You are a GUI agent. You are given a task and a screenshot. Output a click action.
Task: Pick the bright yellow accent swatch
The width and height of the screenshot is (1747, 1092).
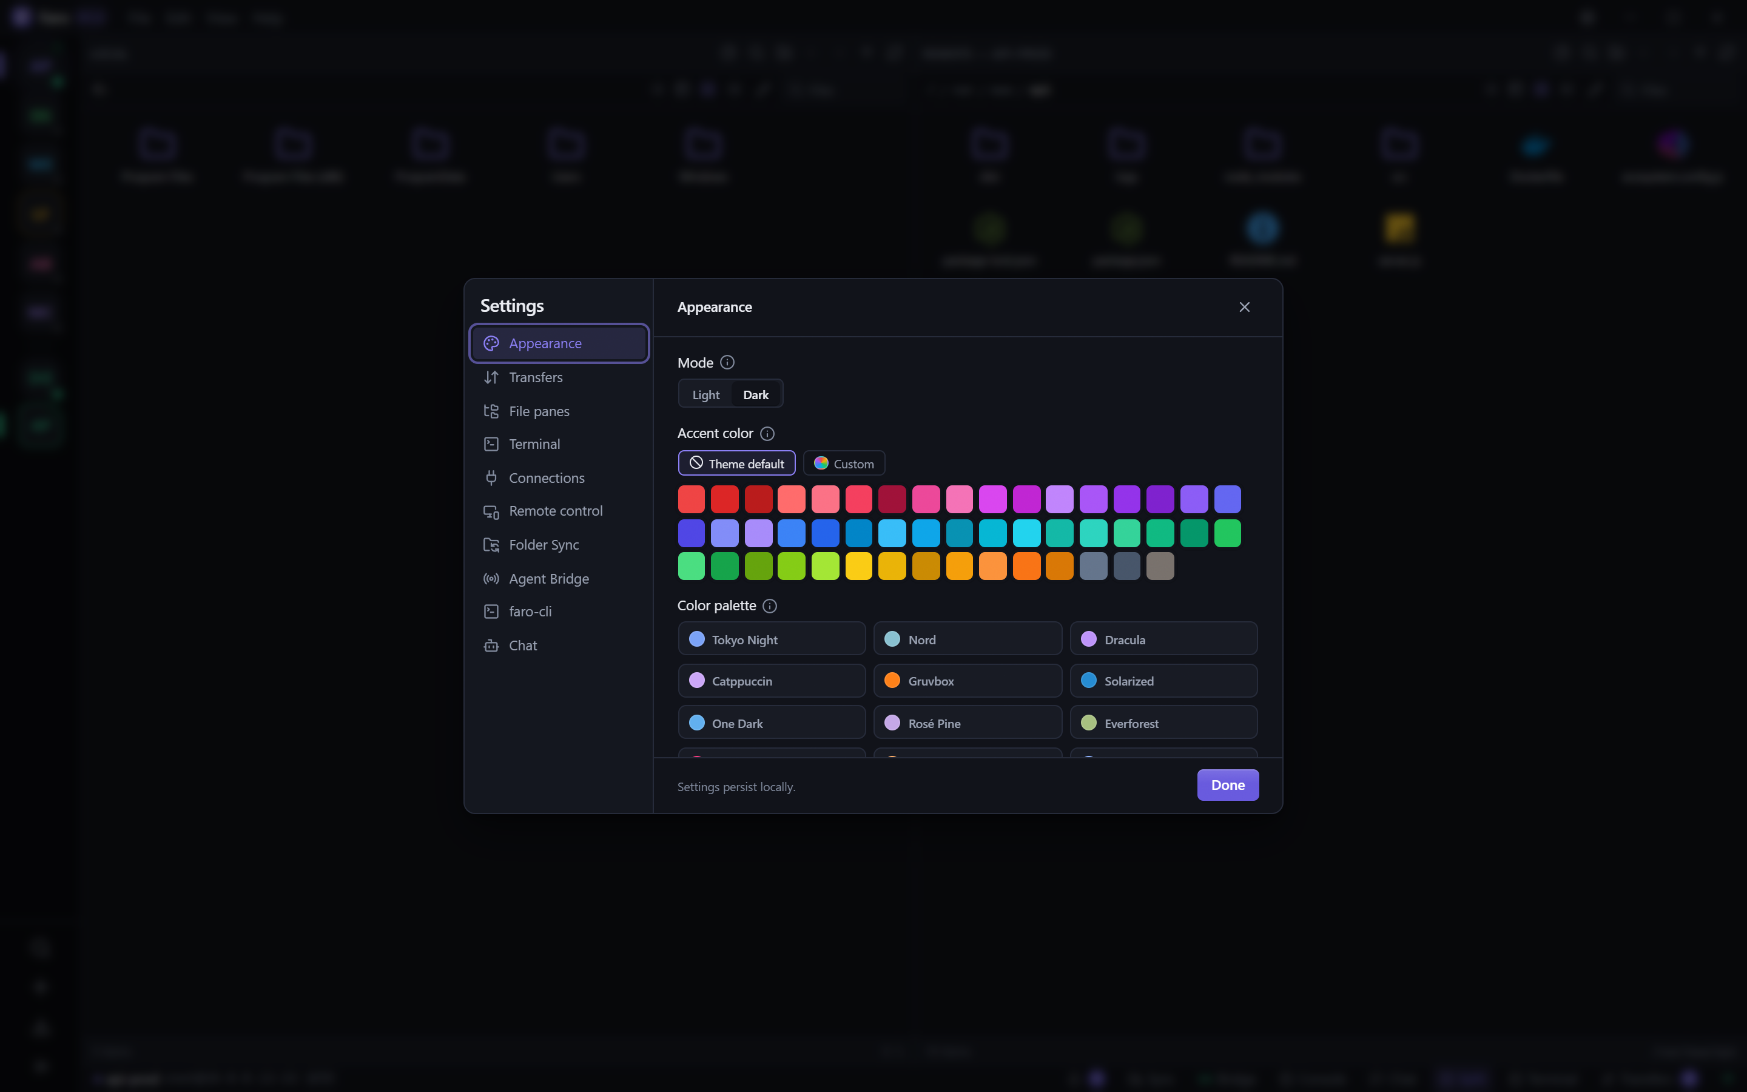coord(858,566)
